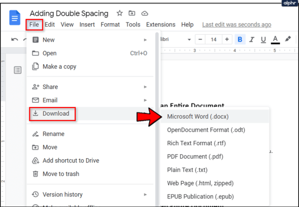Open the highlight color pen tool
Viewport: 299px width, 207px height.
288,39
